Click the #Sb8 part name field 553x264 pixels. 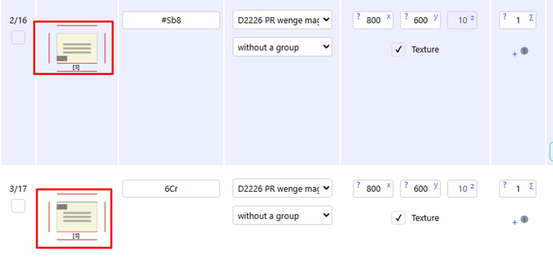tap(171, 20)
